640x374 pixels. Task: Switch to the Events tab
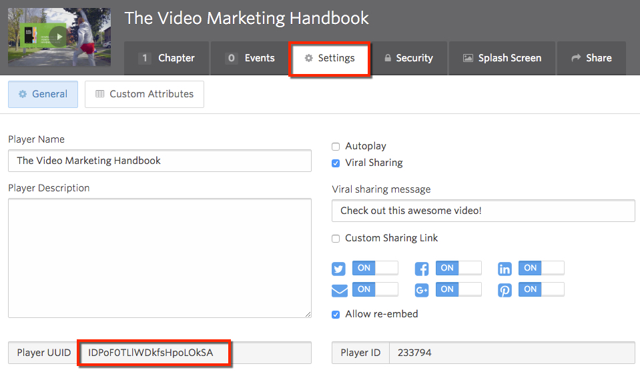(250, 58)
